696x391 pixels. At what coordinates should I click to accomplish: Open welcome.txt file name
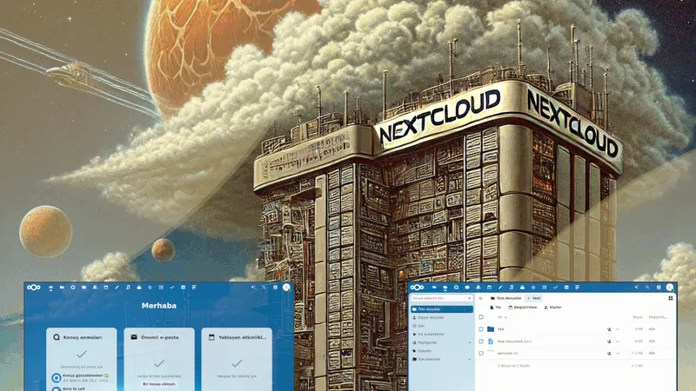tap(507, 354)
